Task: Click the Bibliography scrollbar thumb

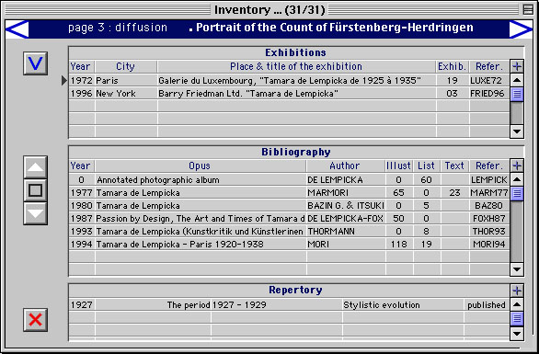Action: 517,193
